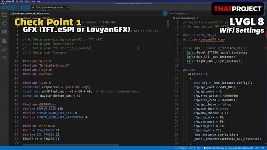
Task: Click the ntpServer "pool.ntp.org" line
Action: coord(57,87)
